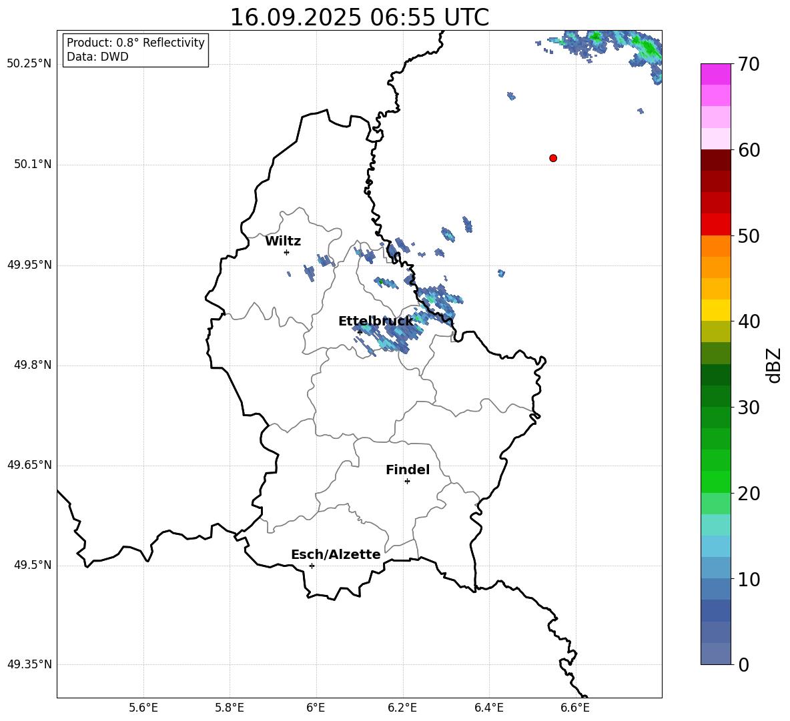Click the Esch/Alzette city label

point(336,554)
